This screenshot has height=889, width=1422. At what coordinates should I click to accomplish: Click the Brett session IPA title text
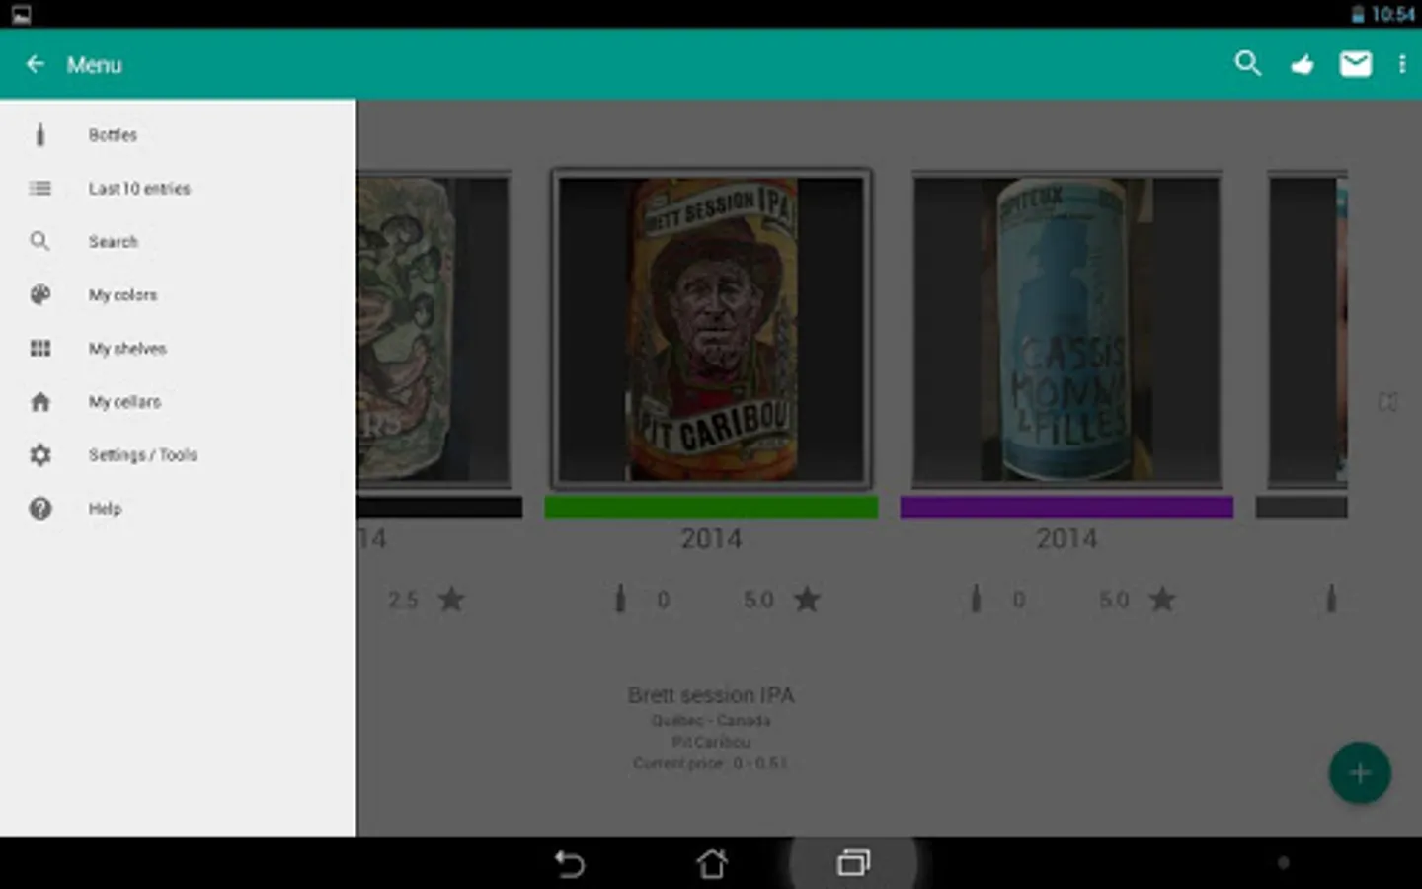coord(711,695)
